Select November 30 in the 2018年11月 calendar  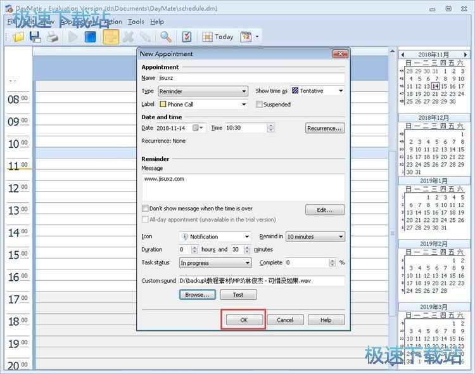point(453,101)
